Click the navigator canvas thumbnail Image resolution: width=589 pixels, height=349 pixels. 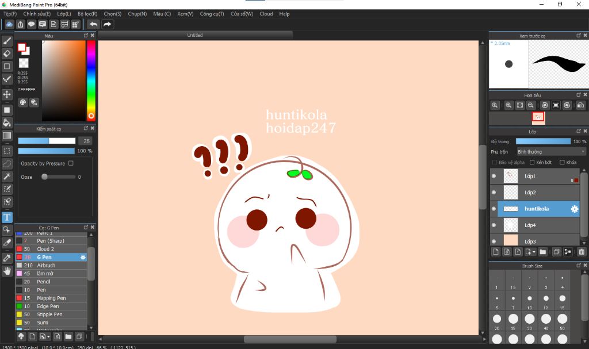[x=538, y=118]
